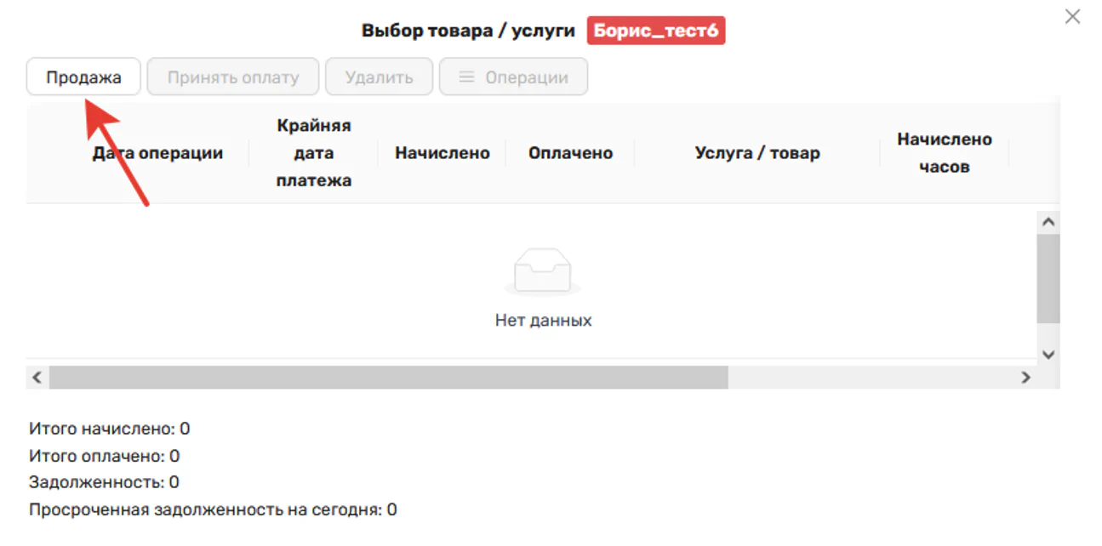Click the Дата операции column header
The width and height of the screenshot is (1102, 546).
click(157, 153)
